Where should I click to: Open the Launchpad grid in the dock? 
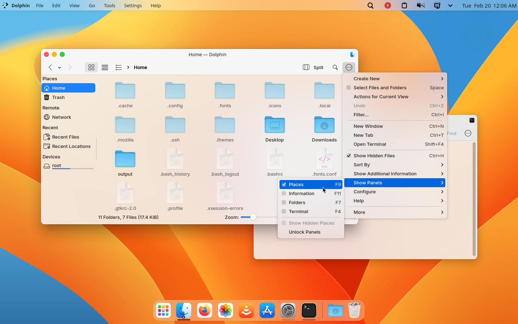[x=163, y=310]
